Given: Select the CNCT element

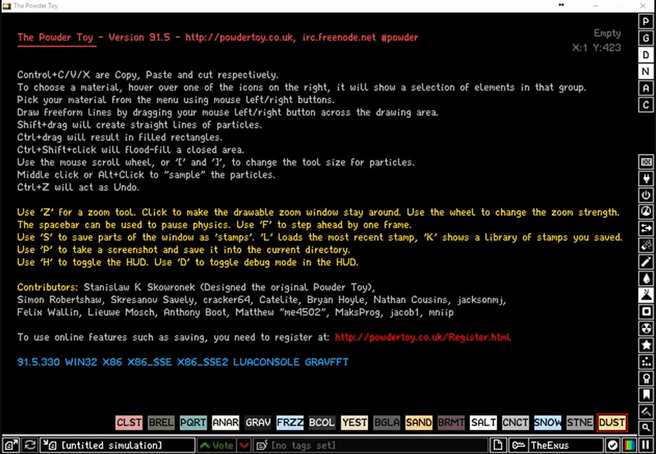Looking at the screenshot, I should point(516,423).
